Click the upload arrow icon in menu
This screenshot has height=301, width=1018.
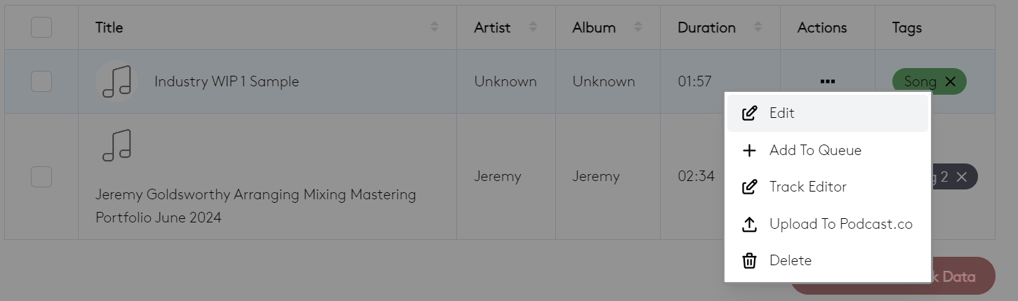(x=749, y=225)
